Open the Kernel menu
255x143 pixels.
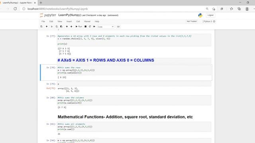87,21
